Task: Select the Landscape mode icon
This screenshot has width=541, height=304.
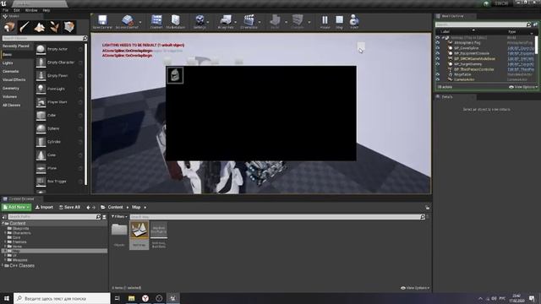Action: pos(40,27)
